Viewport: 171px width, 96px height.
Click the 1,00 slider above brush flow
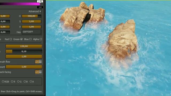(x=24, y=57)
